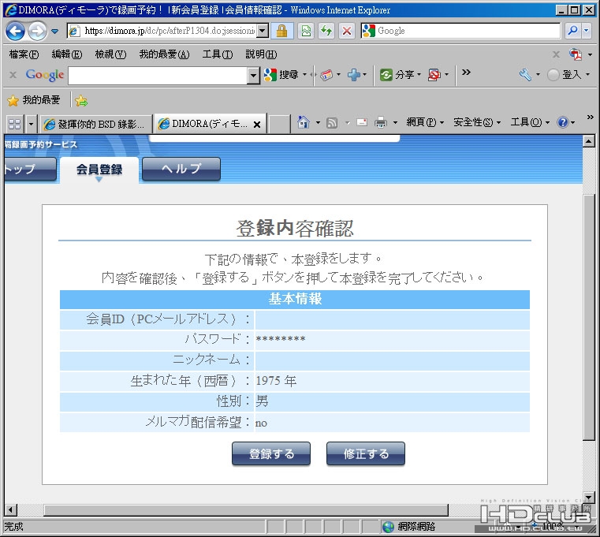Open the blue help question mark icon
The height and width of the screenshot is (537, 600).
[x=563, y=122]
